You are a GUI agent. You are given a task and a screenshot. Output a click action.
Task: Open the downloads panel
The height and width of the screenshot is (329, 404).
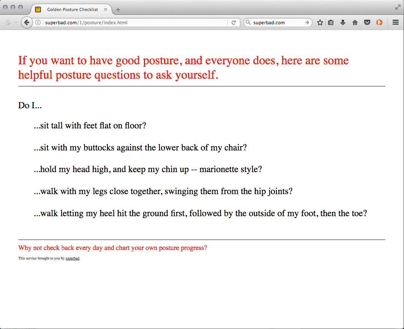(x=343, y=23)
